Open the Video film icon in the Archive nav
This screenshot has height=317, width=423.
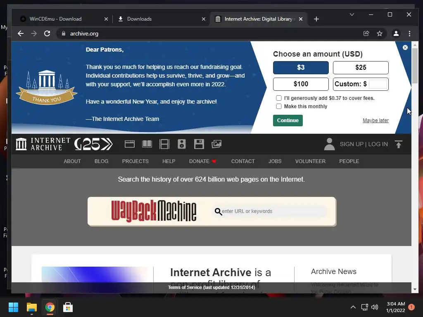coord(164,144)
